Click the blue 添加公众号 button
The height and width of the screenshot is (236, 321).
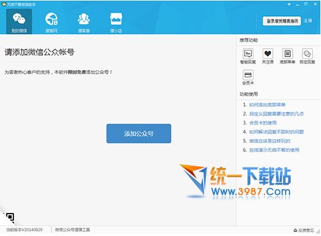139,133
